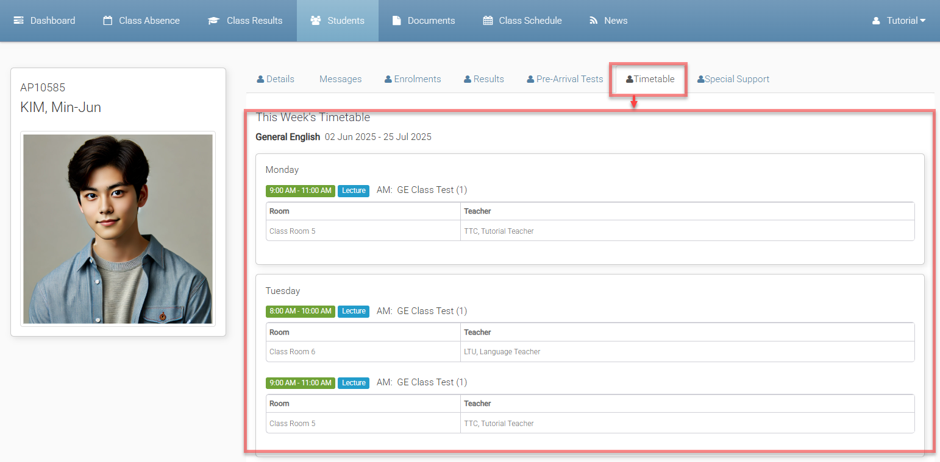Click Min-Jun Kim's student photo

click(x=118, y=229)
